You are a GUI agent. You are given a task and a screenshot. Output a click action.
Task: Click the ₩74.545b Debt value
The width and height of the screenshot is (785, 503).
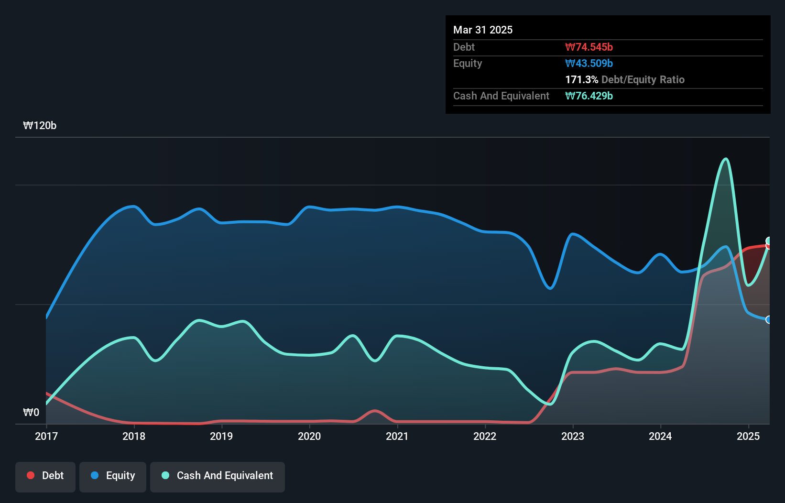coord(589,47)
